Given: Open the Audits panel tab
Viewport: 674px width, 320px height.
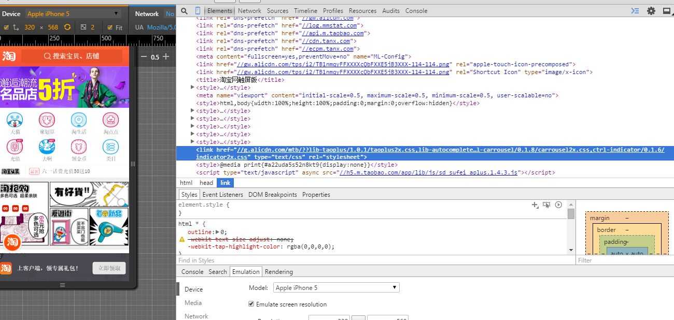Looking at the screenshot, I should (x=391, y=10).
